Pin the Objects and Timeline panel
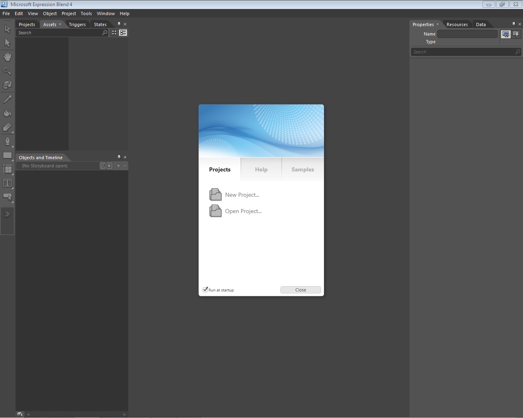Screen dimensions: 523x418 click(119, 157)
